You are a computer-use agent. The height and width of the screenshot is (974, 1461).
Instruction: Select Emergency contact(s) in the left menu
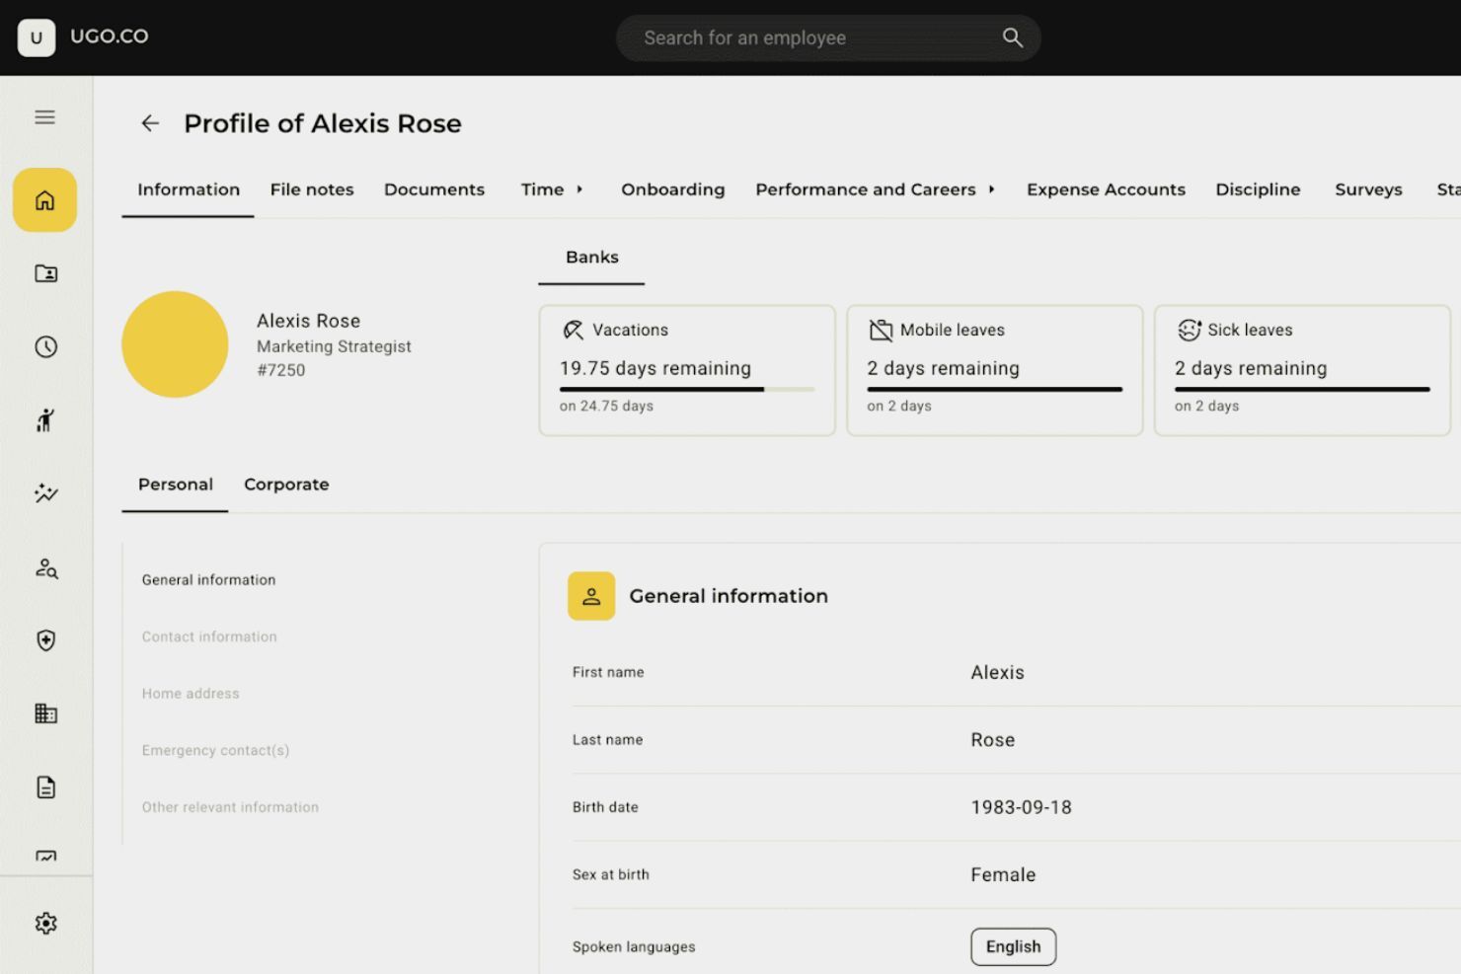[x=215, y=750]
